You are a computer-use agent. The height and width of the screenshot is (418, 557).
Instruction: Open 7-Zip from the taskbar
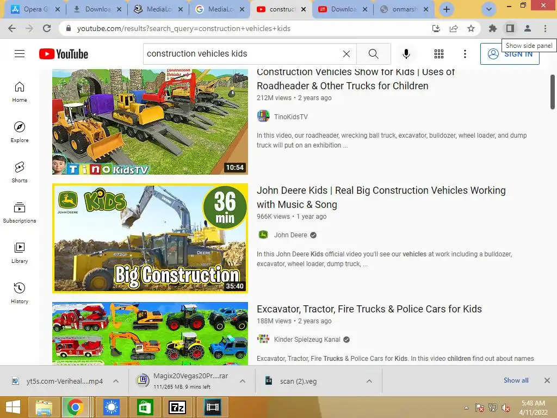pos(178,407)
